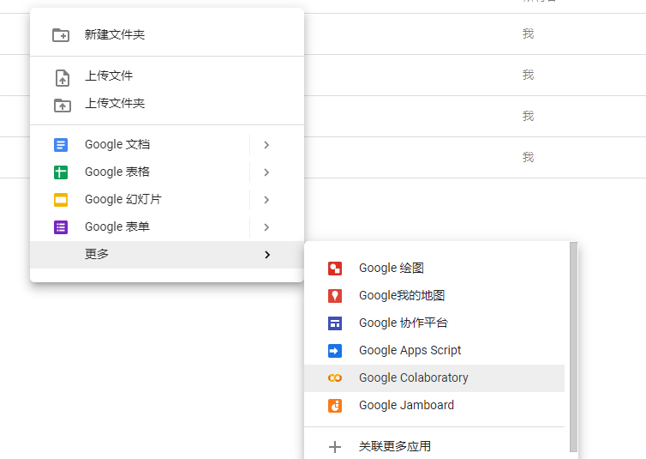Image resolution: width=646 pixels, height=459 pixels.
Task: Click the yellow Google Slides icon
Action: coord(61,200)
